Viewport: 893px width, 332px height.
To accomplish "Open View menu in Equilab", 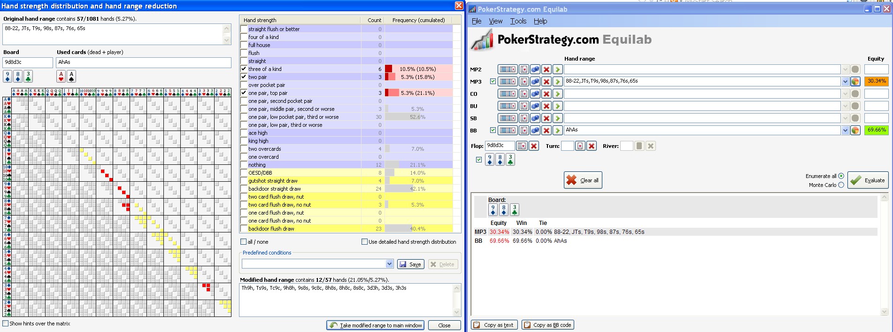I will click(x=495, y=21).
